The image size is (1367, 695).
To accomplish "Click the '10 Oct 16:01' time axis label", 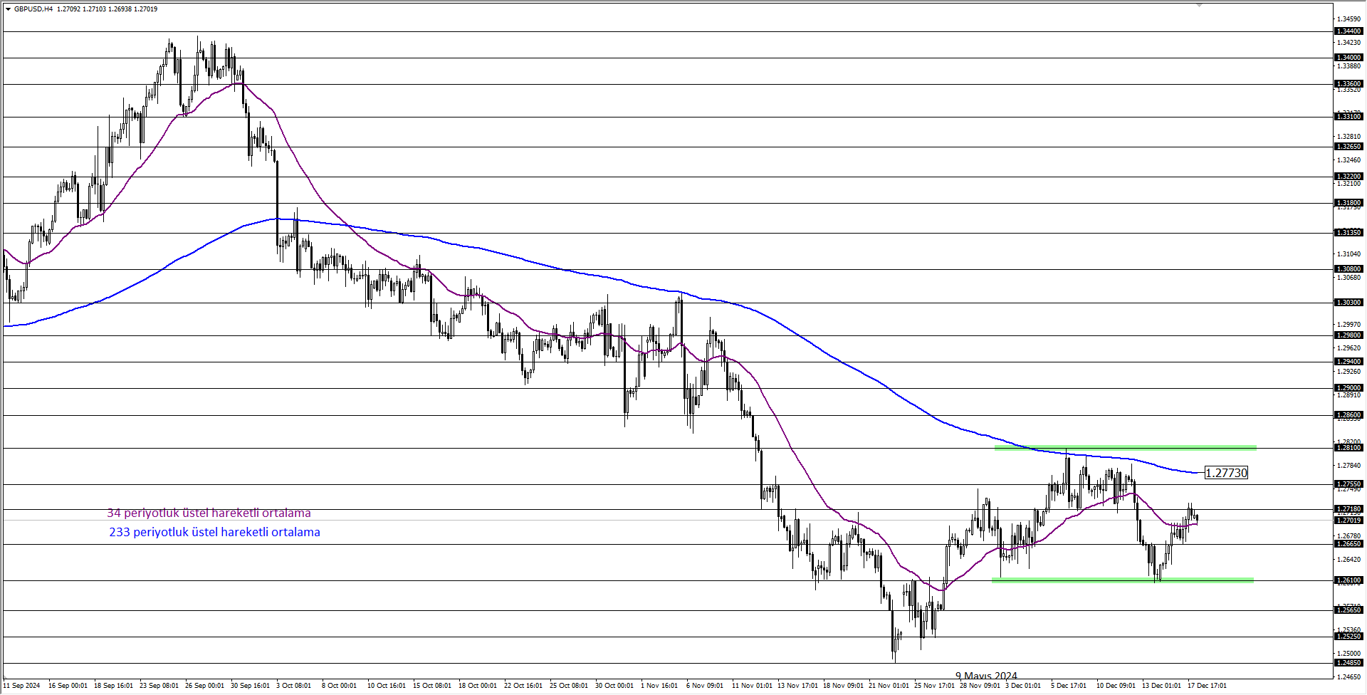I will 387,686.
